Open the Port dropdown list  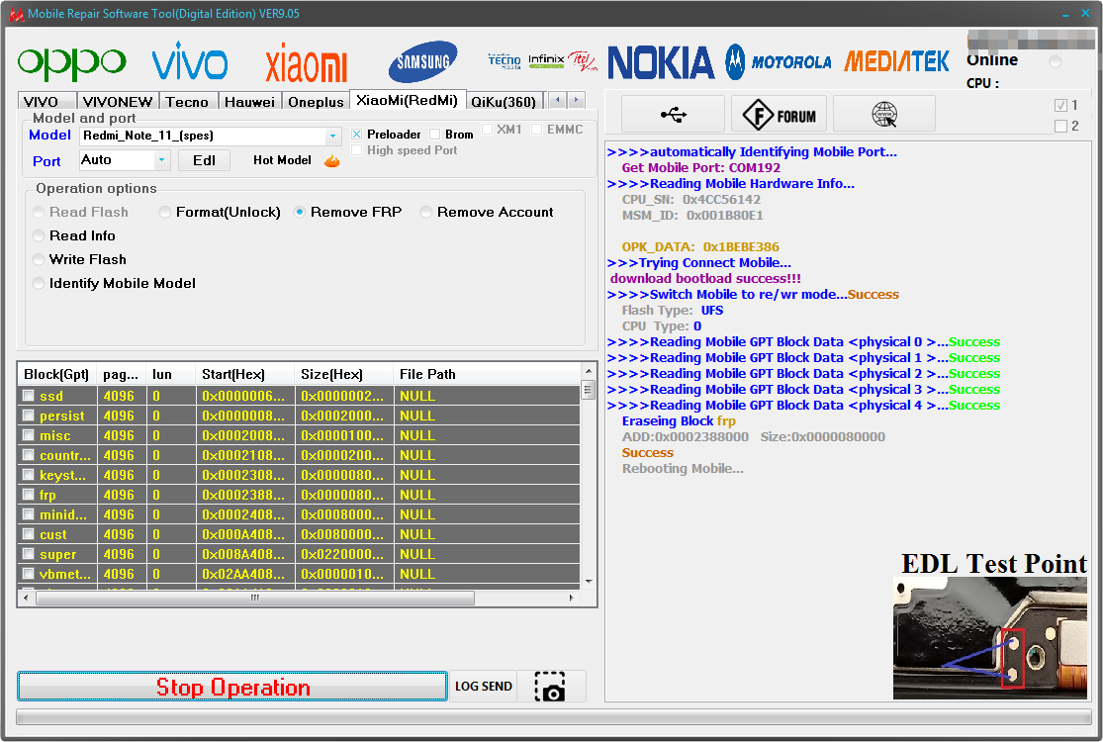[162, 160]
